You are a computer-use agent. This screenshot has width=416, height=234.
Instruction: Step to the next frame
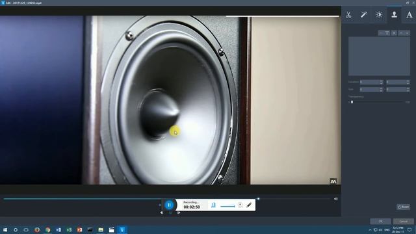[179, 213]
